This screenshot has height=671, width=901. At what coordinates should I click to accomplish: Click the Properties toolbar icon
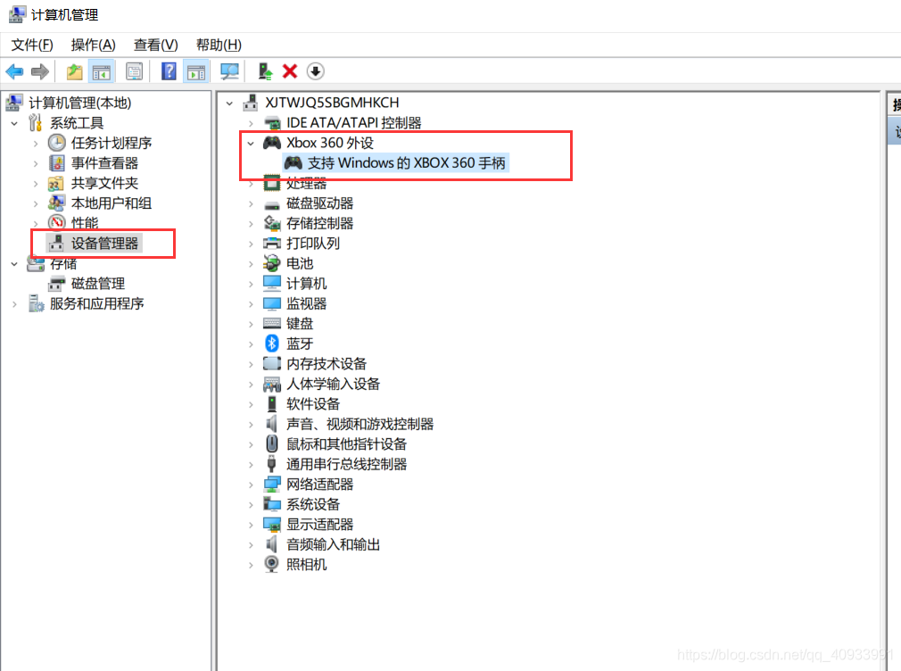[135, 72]
